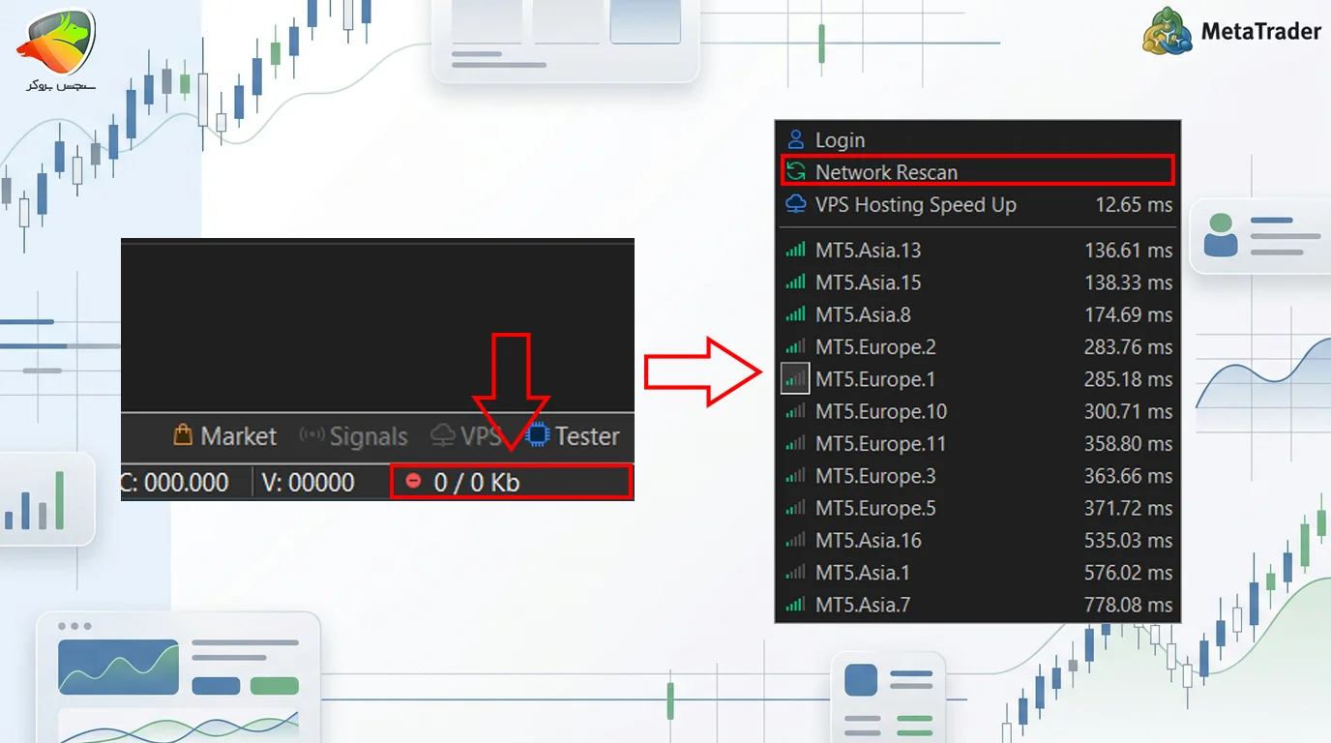
Task: Click the C: 000.000 status field
Action: point(175,482)
